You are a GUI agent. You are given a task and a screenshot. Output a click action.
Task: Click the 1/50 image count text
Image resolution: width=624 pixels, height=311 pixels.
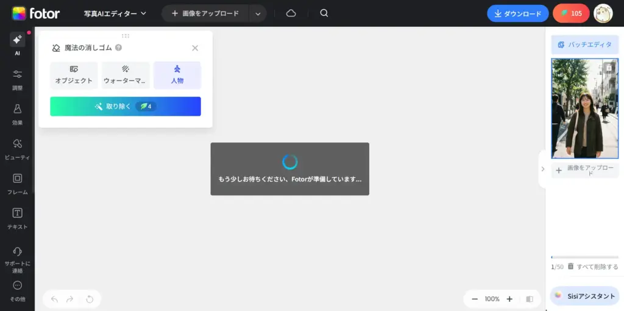(x=557, y=267)
